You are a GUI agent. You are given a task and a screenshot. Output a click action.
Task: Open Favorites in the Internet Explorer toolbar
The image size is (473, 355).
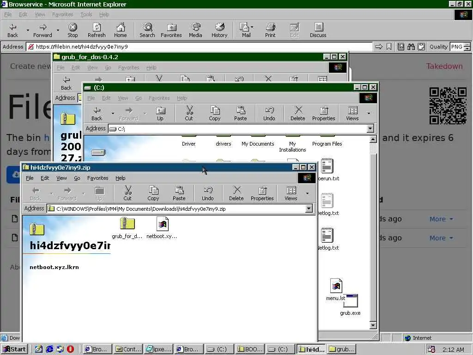(171, 30)
